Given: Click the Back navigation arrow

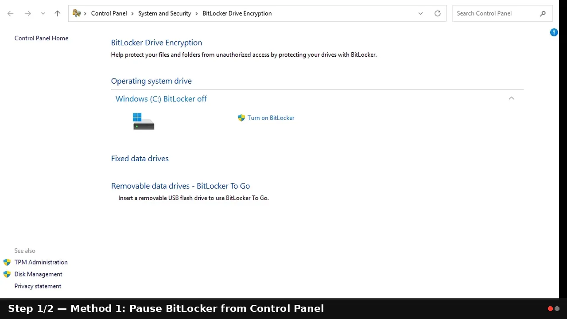Looking at the screenshot, I should tap(11, 13).
